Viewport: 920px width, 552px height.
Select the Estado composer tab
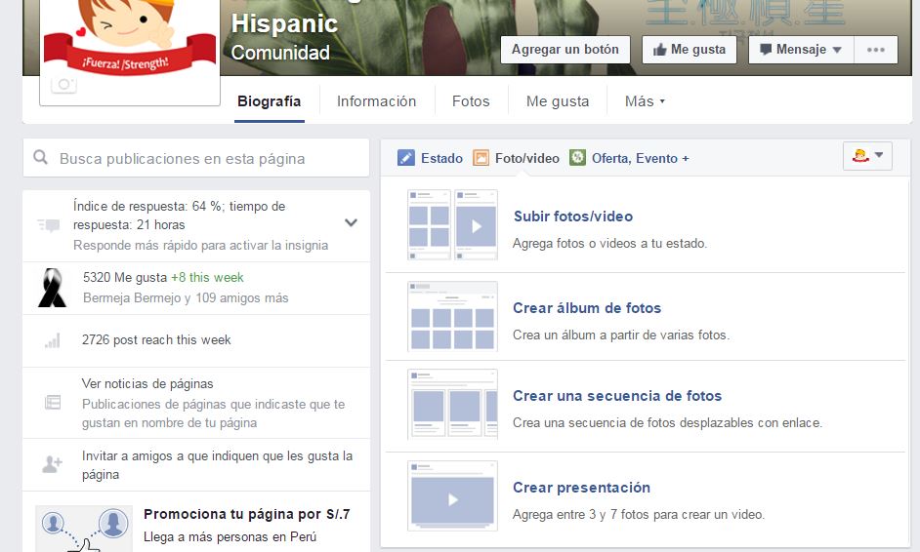click(x=430, y=158)
